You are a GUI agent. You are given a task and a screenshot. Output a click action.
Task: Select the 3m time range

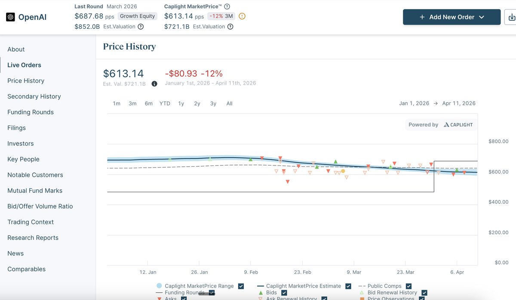(132, 104)
